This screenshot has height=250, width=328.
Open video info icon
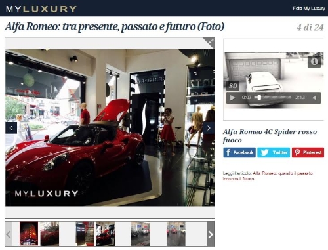coord(314,62)
